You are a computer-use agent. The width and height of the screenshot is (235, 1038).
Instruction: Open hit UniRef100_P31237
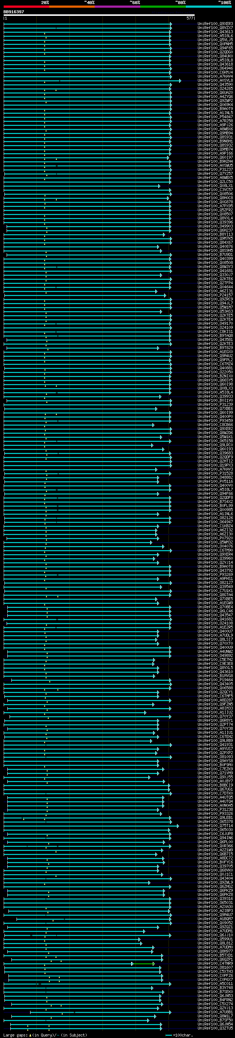click(215, 170)
